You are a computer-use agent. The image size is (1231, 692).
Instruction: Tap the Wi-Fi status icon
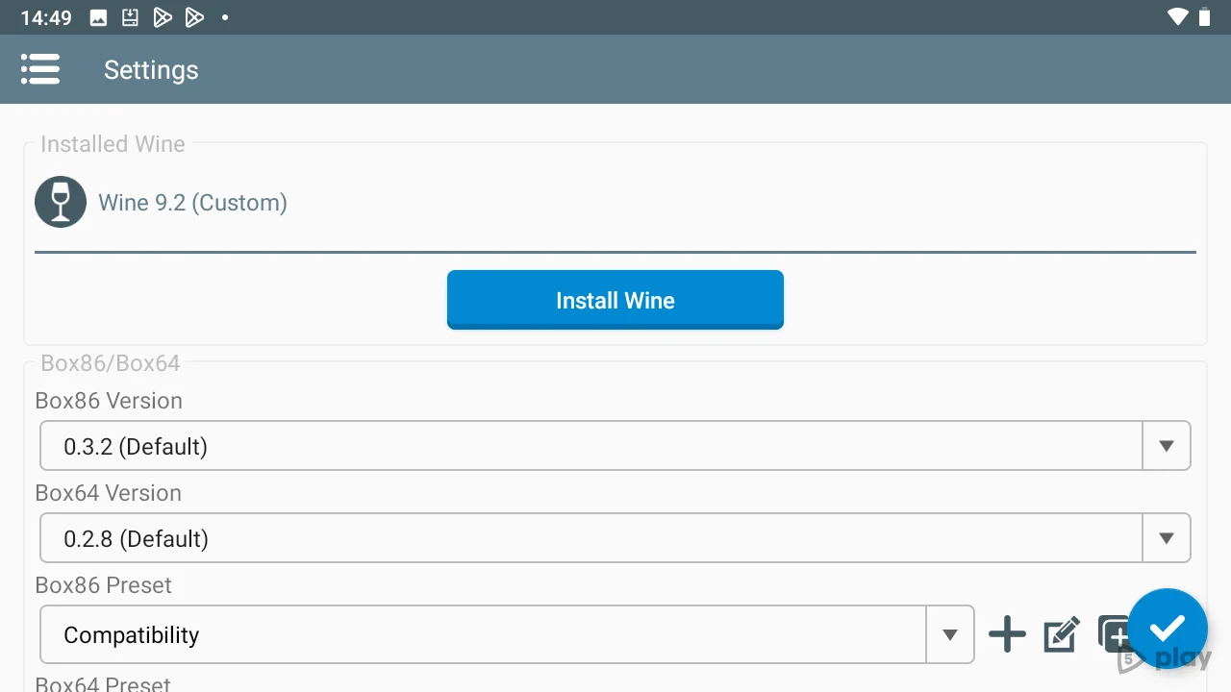click(1177, 17)
